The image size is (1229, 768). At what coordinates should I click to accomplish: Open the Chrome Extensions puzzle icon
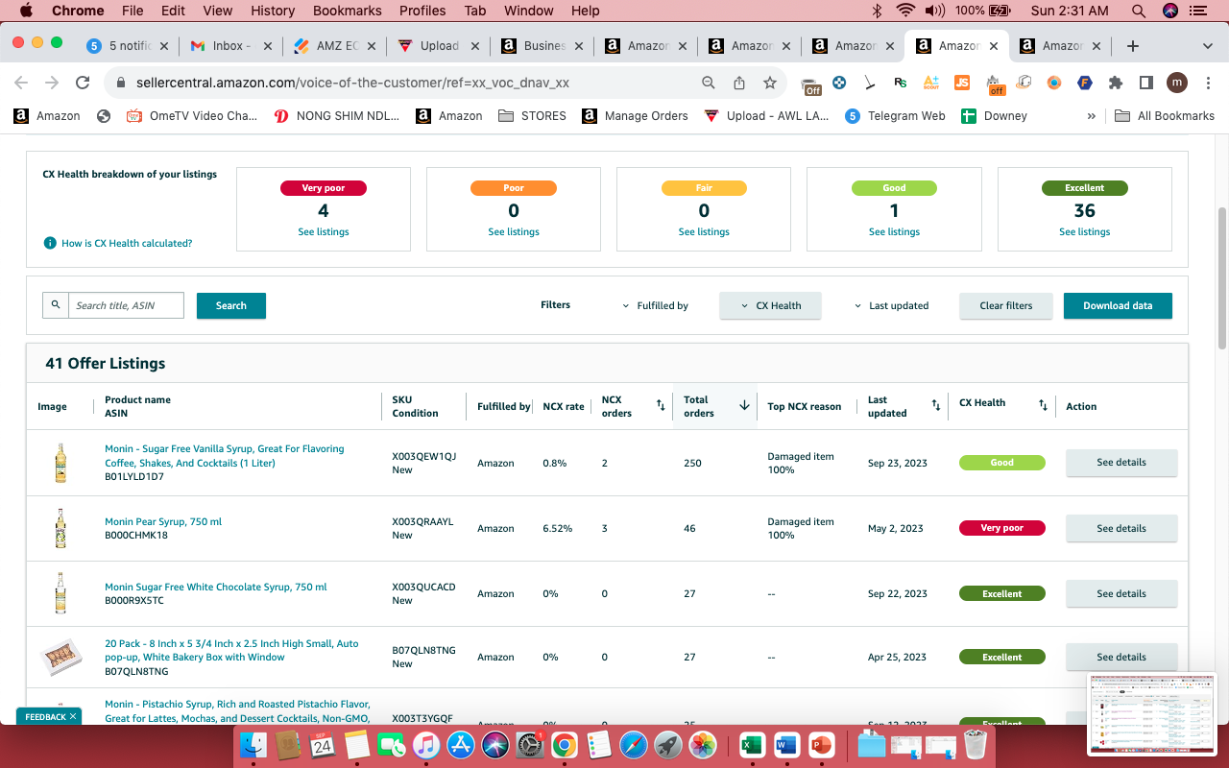[1116, 83]
